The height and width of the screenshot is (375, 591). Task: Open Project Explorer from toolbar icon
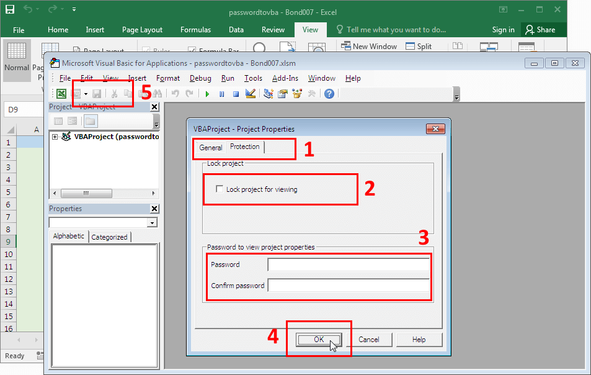click(x=269, y=94)
